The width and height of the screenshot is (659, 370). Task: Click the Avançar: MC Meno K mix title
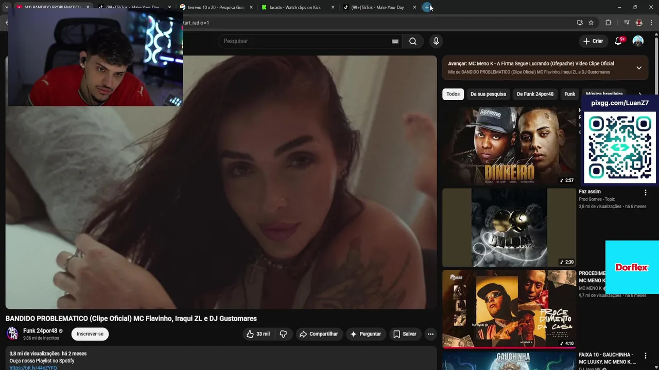click(531, 64)
